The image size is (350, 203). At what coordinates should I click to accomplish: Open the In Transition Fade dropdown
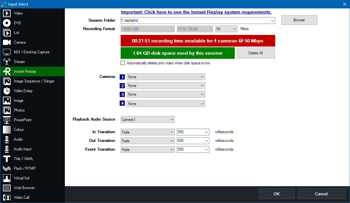point(147,132)
